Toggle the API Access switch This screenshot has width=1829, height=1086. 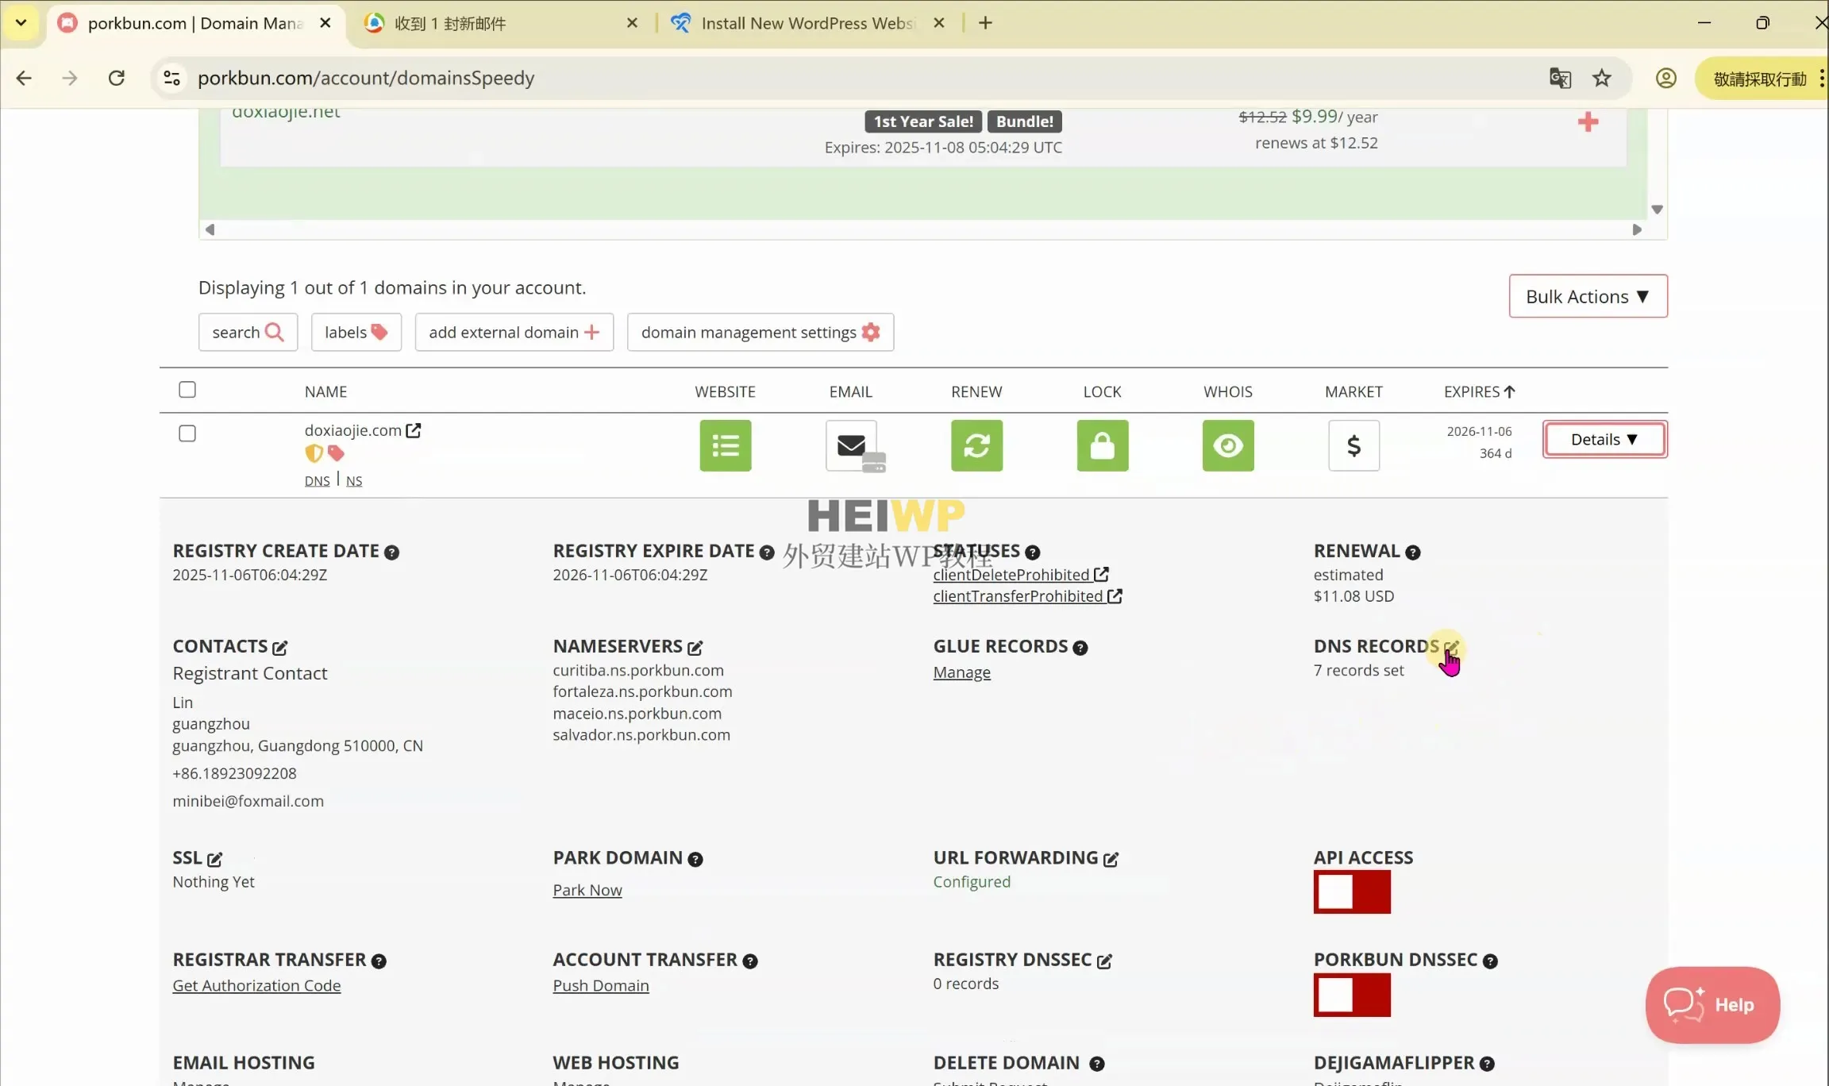coord(1351,892)
